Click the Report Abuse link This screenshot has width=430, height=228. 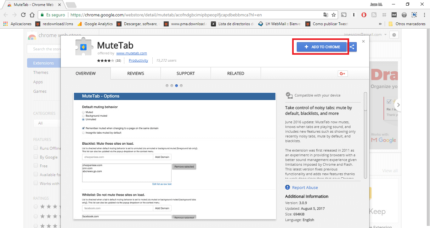click(x=305, y=187)
